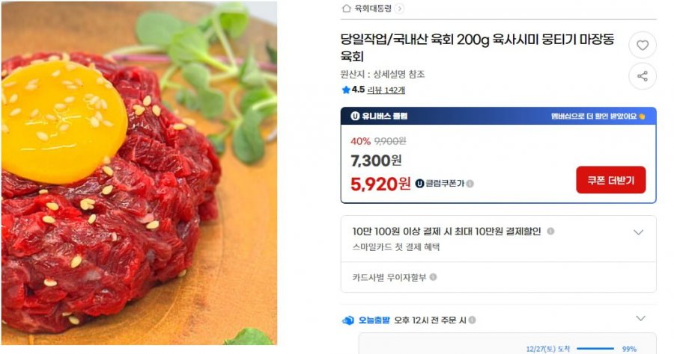674x354 pixels.
Task: Expand the 결제할인 benefit section chevron
Action: pos(638,232)
